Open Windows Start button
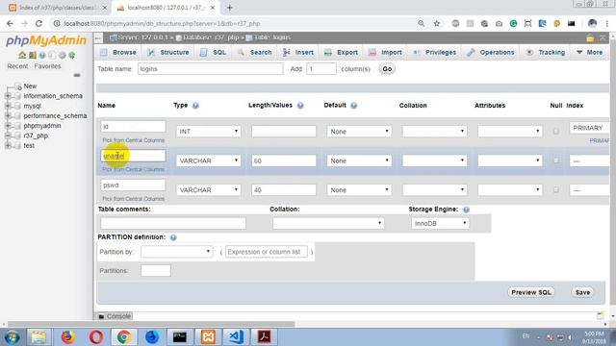616x346 pixels. (x=12, y=337)
